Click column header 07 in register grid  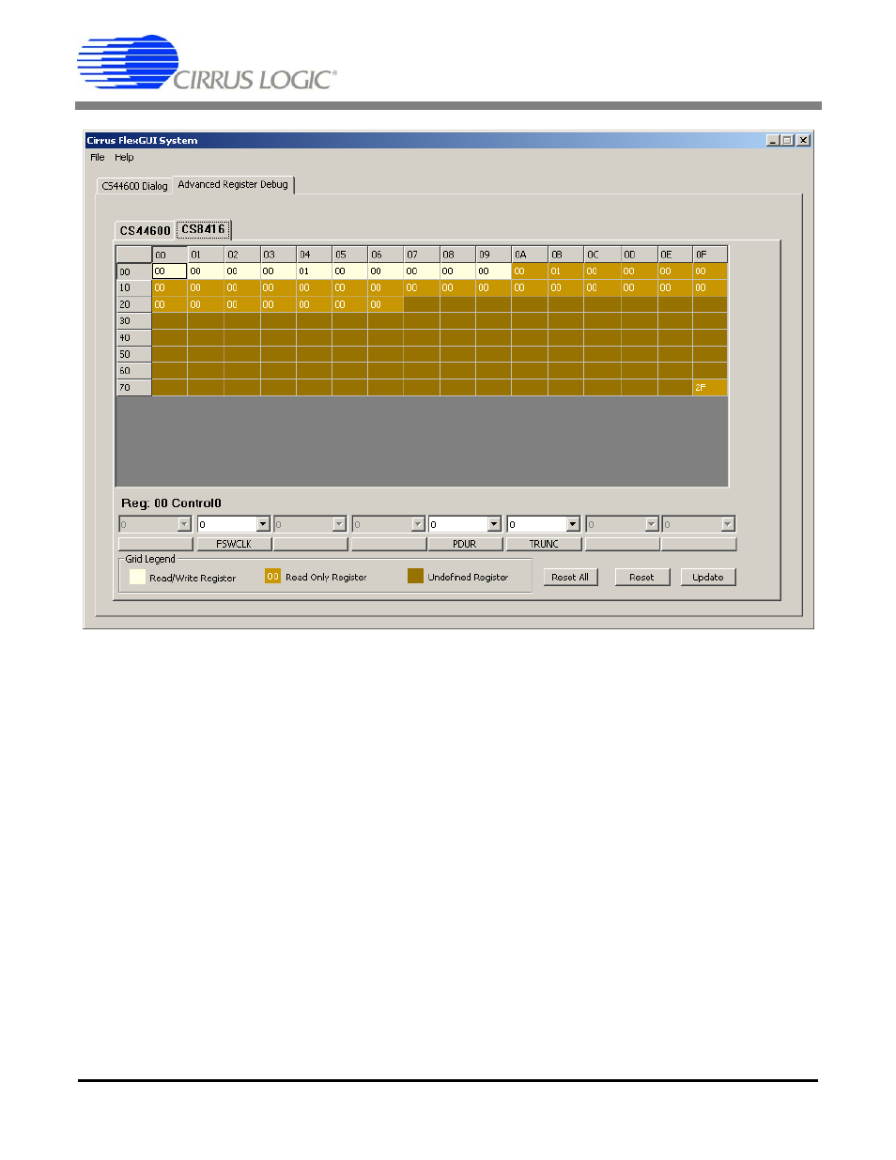[422, 255]
